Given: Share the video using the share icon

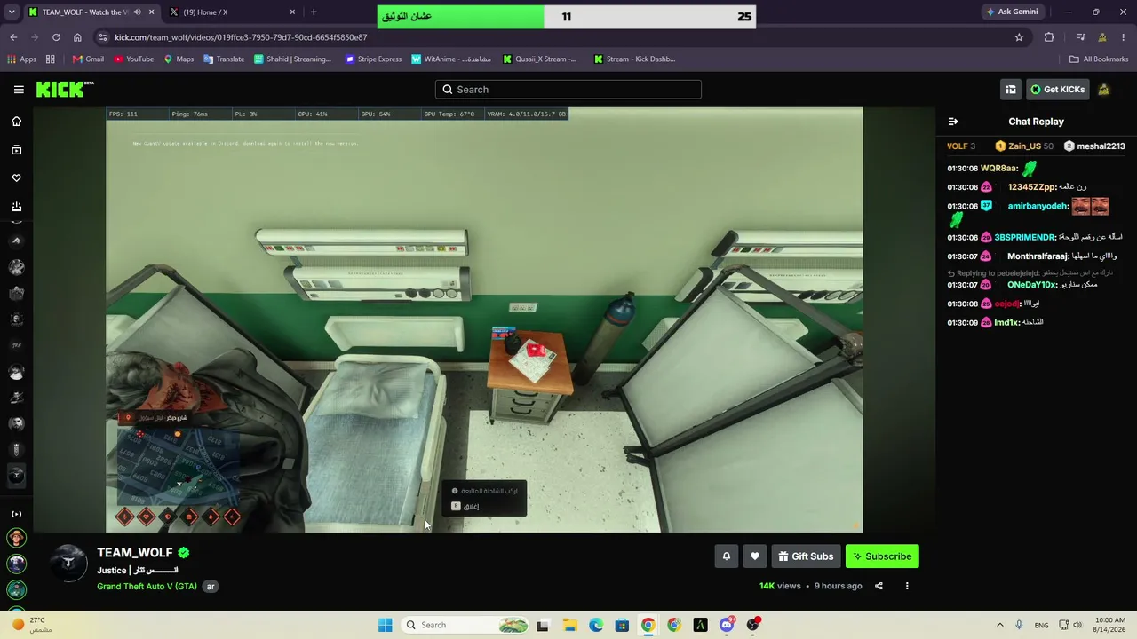Looking at the screenshot, I should [879, 586].
